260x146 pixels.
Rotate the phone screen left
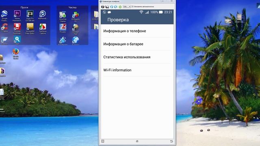click(111, 6)
